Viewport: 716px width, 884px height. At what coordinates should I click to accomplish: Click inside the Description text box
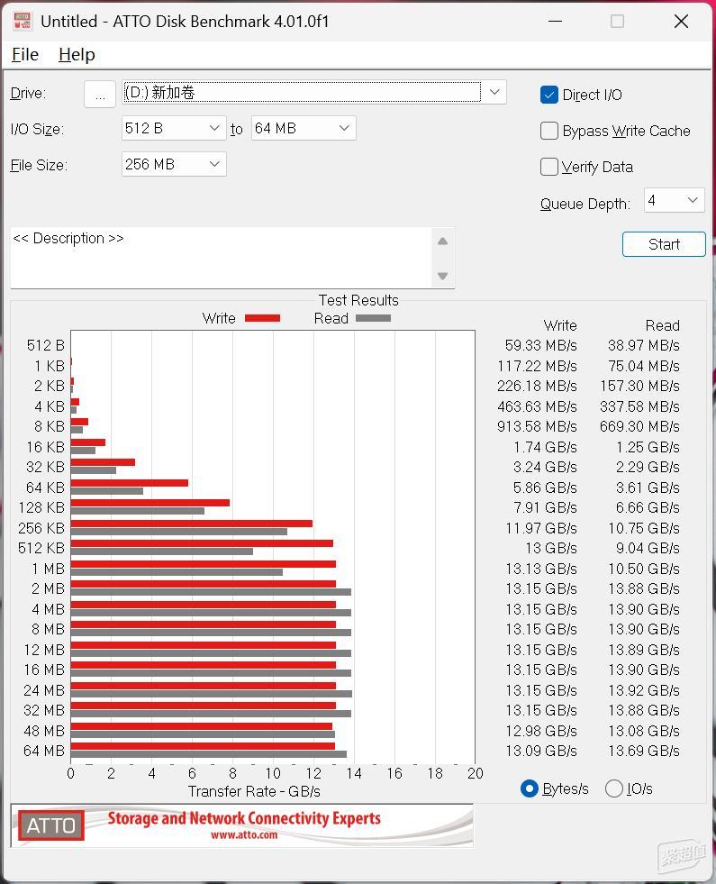click(x=221, y=258)
